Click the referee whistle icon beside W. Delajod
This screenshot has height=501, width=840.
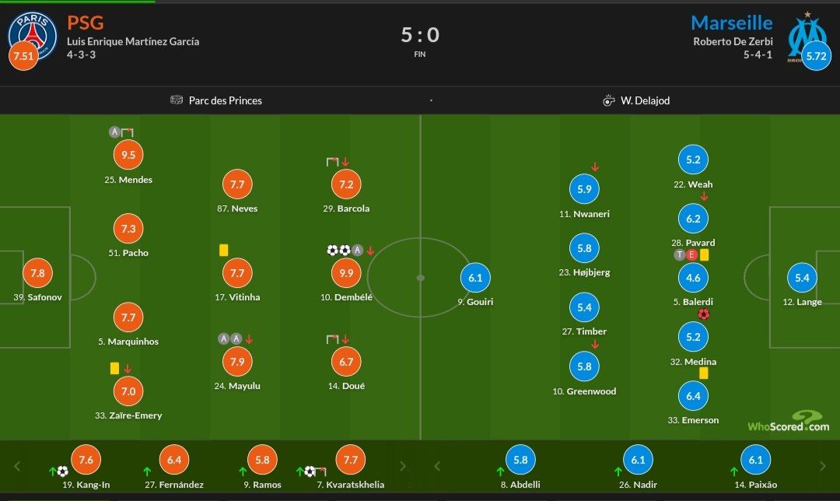coord(609,100)
